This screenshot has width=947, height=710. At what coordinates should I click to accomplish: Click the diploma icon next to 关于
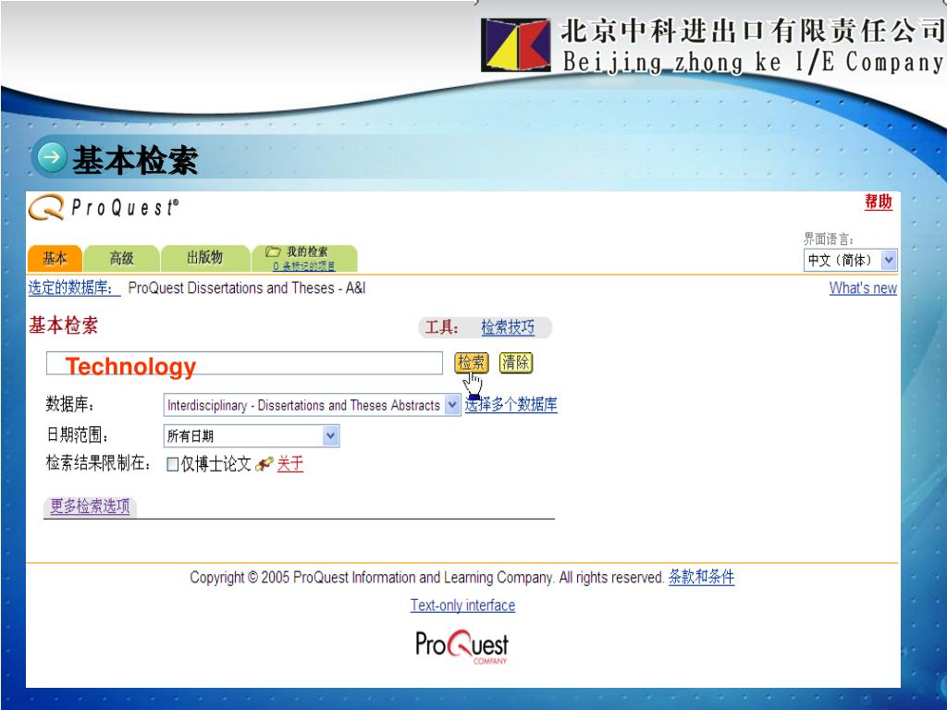click(264, 464)
